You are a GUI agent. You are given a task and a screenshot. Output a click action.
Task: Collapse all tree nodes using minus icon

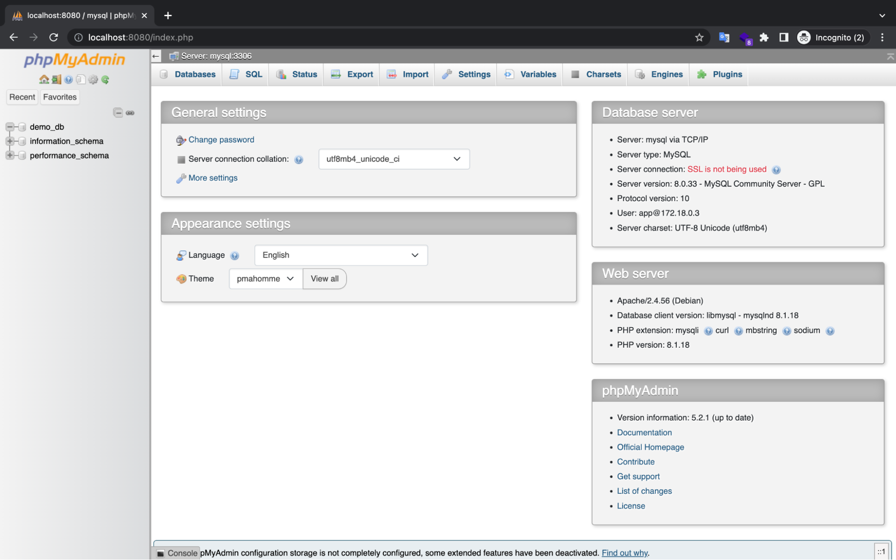click(118, 113)
